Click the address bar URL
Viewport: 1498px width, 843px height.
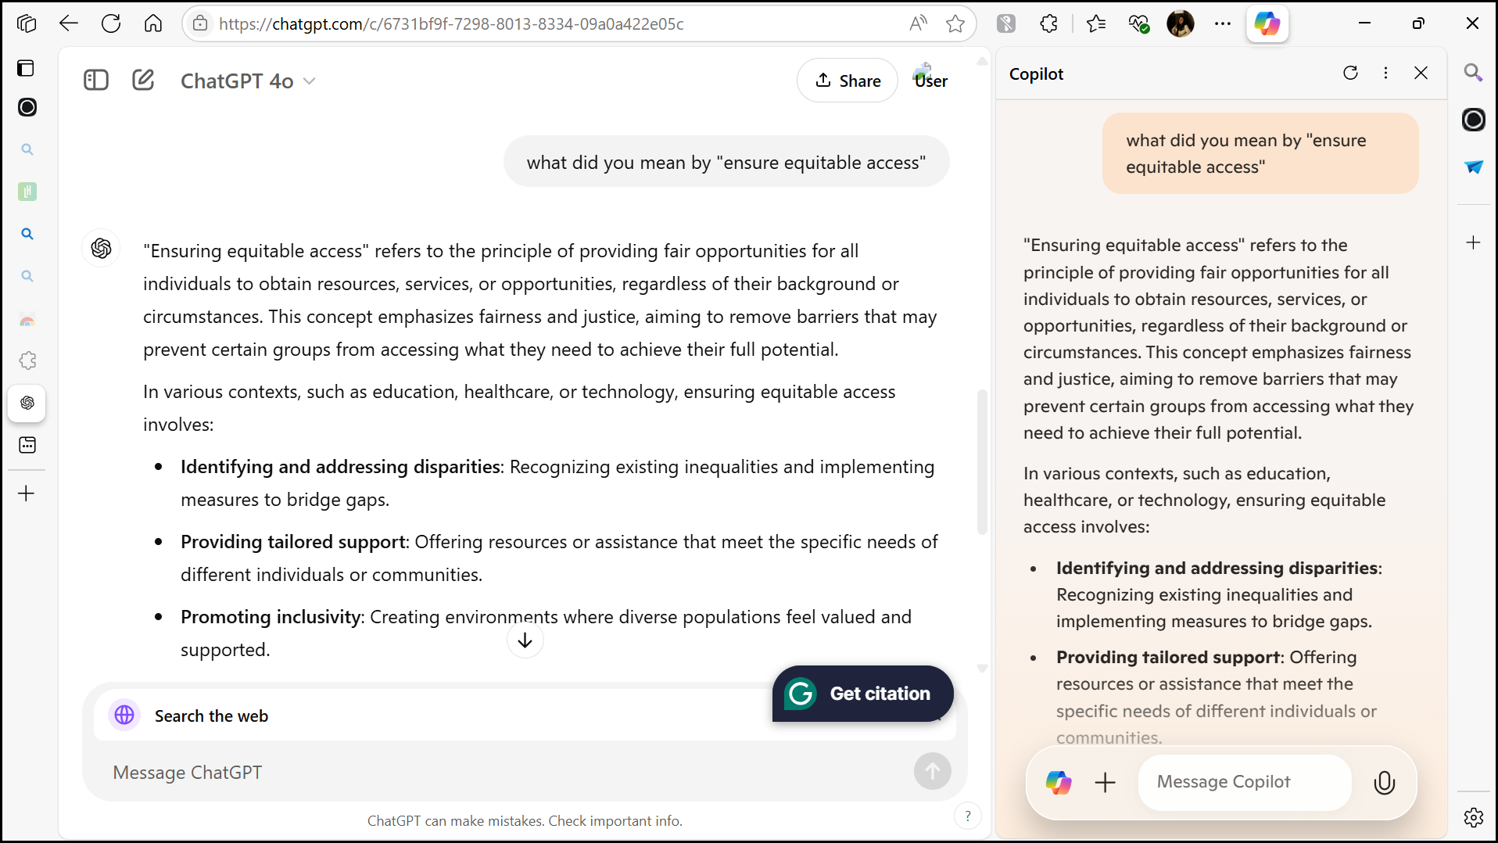click(451, 24)
